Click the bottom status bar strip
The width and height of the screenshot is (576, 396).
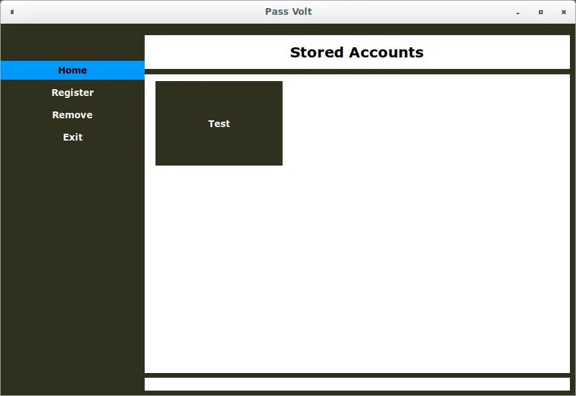357,384
